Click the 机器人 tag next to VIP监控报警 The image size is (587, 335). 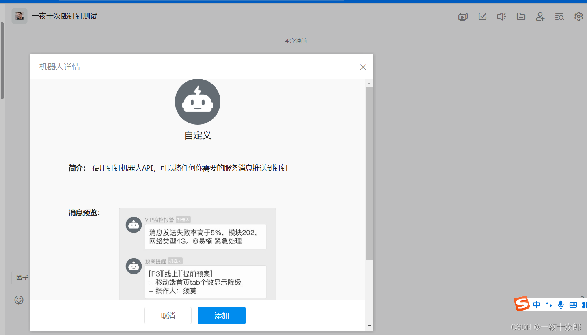tap(183, 220)
